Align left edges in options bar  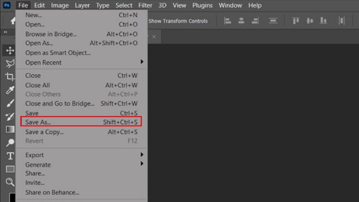click(x=228, y=21)
